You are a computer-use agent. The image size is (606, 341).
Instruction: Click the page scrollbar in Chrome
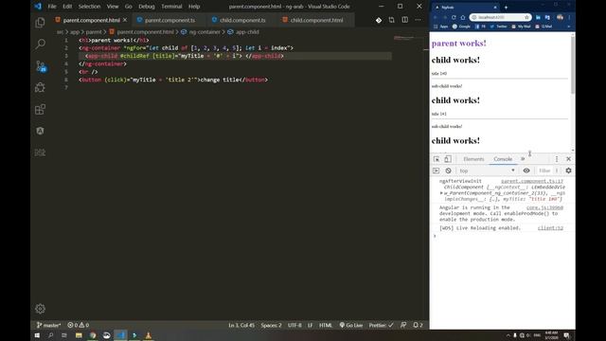572,65
